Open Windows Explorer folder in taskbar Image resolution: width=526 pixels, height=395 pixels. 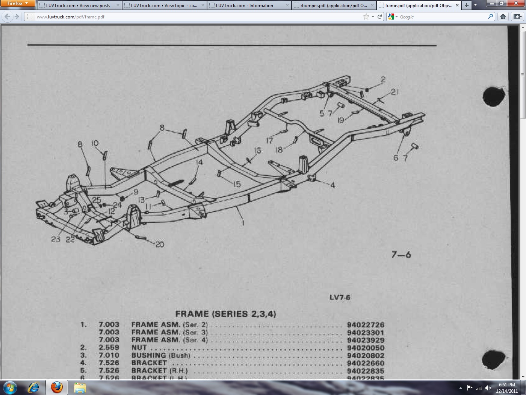click(x=80, y=387)
